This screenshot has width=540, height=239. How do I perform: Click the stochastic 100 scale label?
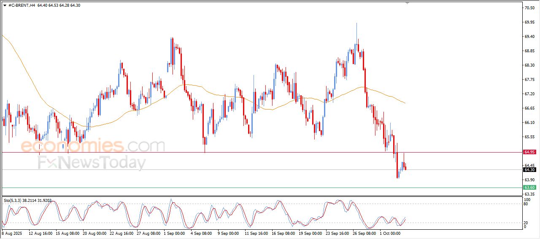526,199
